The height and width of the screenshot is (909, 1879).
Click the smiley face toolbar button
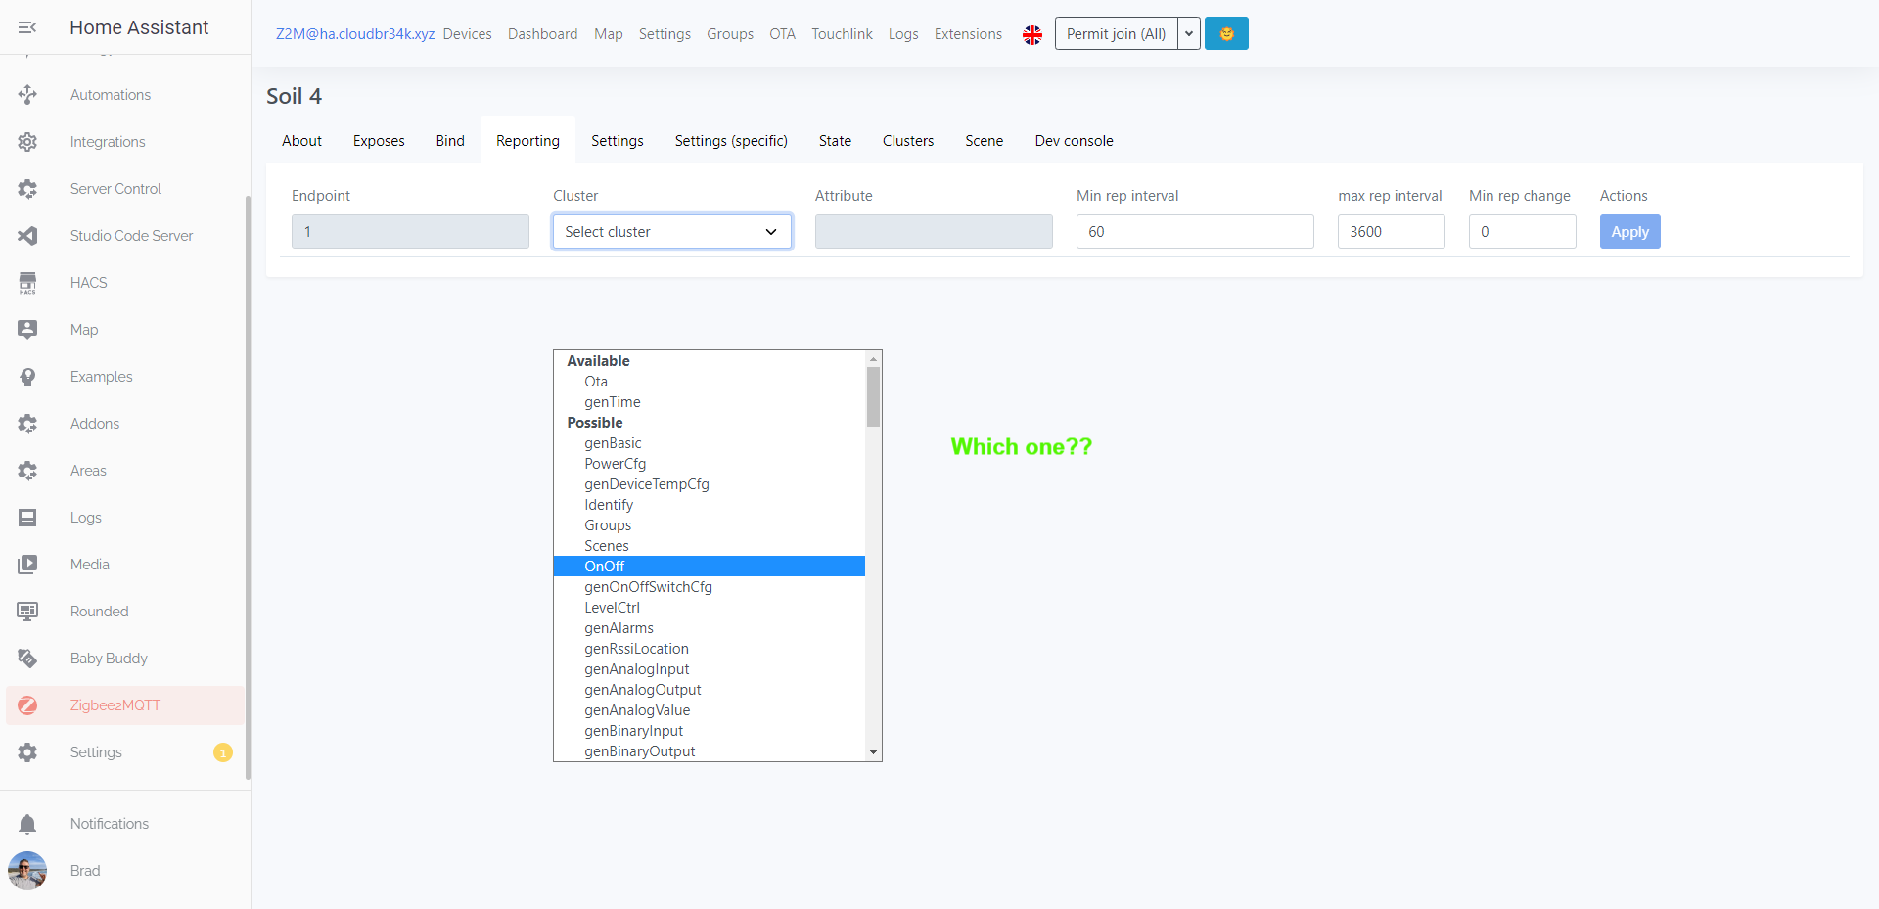(1225, 33)
